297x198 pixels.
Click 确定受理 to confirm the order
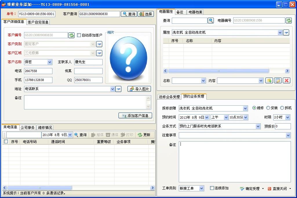pos(250,188)
